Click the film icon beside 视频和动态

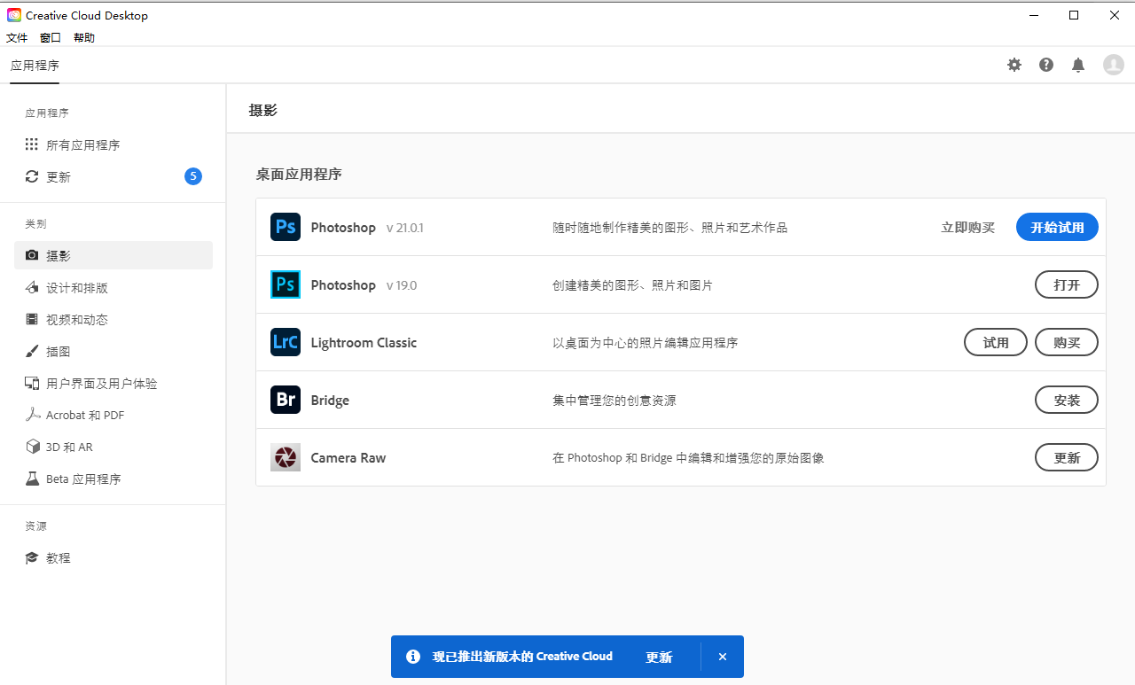coord(32,320)
